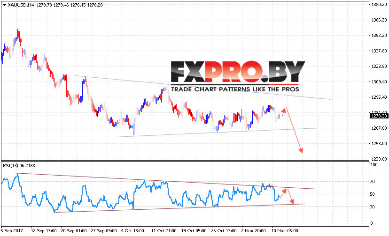This screenshot has height=236, width=389.
Task: Select open price 1278.78 in chart header
Action: point(44,5)
